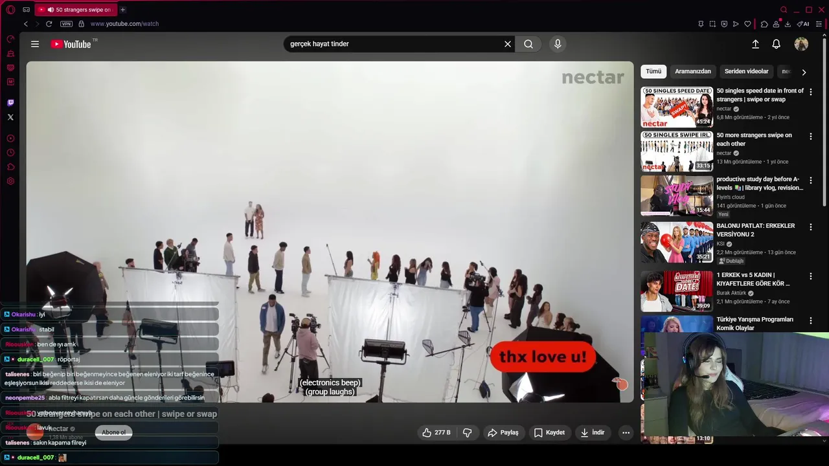
Task: Open X (Twitter) in sidebar
Action: click(10, 117)
